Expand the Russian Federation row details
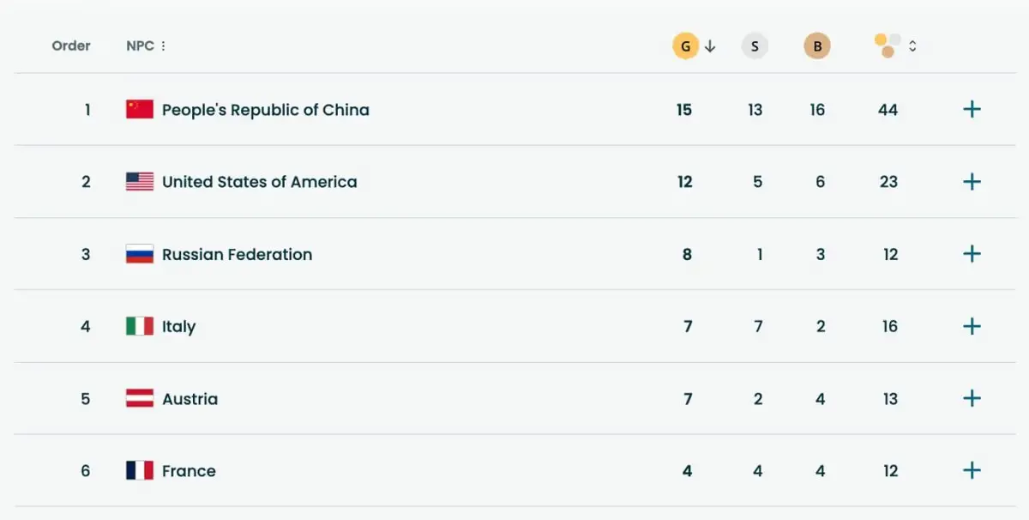 point(972,254)
